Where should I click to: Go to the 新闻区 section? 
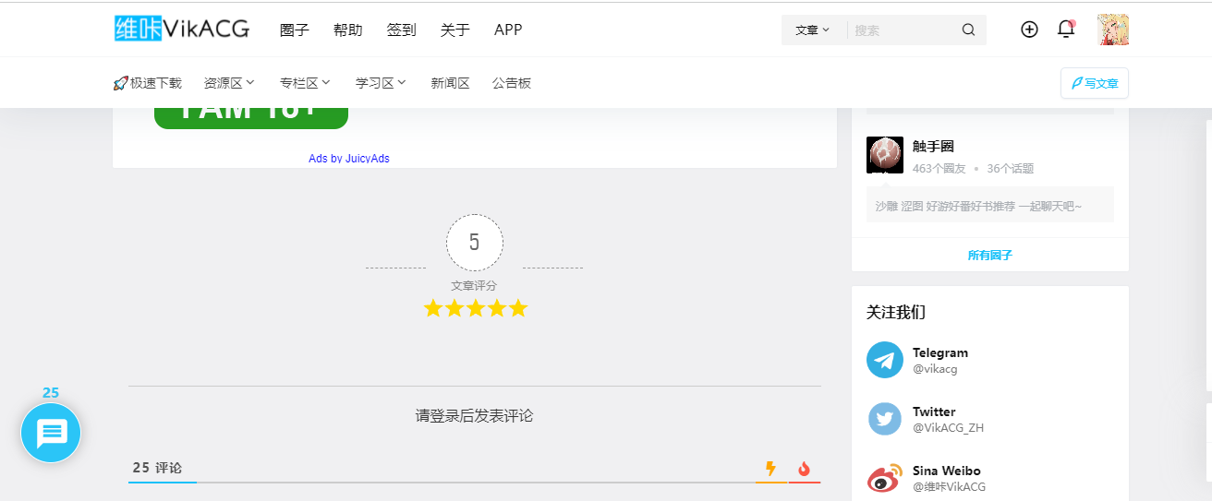coord(450,83)
